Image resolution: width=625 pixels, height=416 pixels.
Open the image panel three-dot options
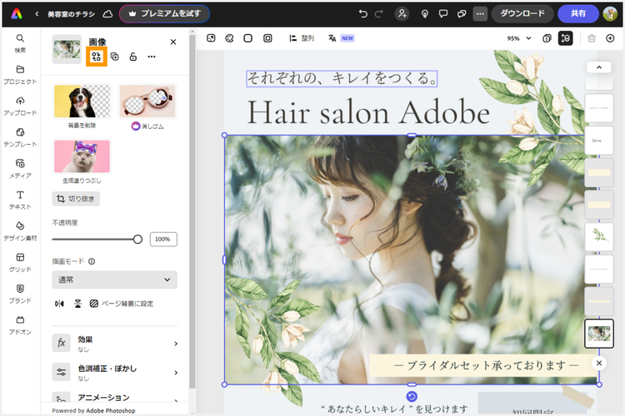(x=152, y=57)
